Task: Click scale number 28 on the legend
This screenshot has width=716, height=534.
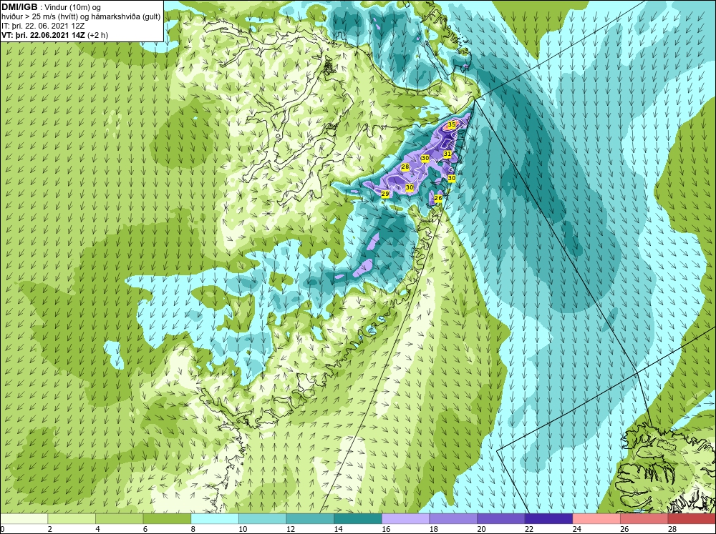Action: pyautogui.click(x=672, y=529)
